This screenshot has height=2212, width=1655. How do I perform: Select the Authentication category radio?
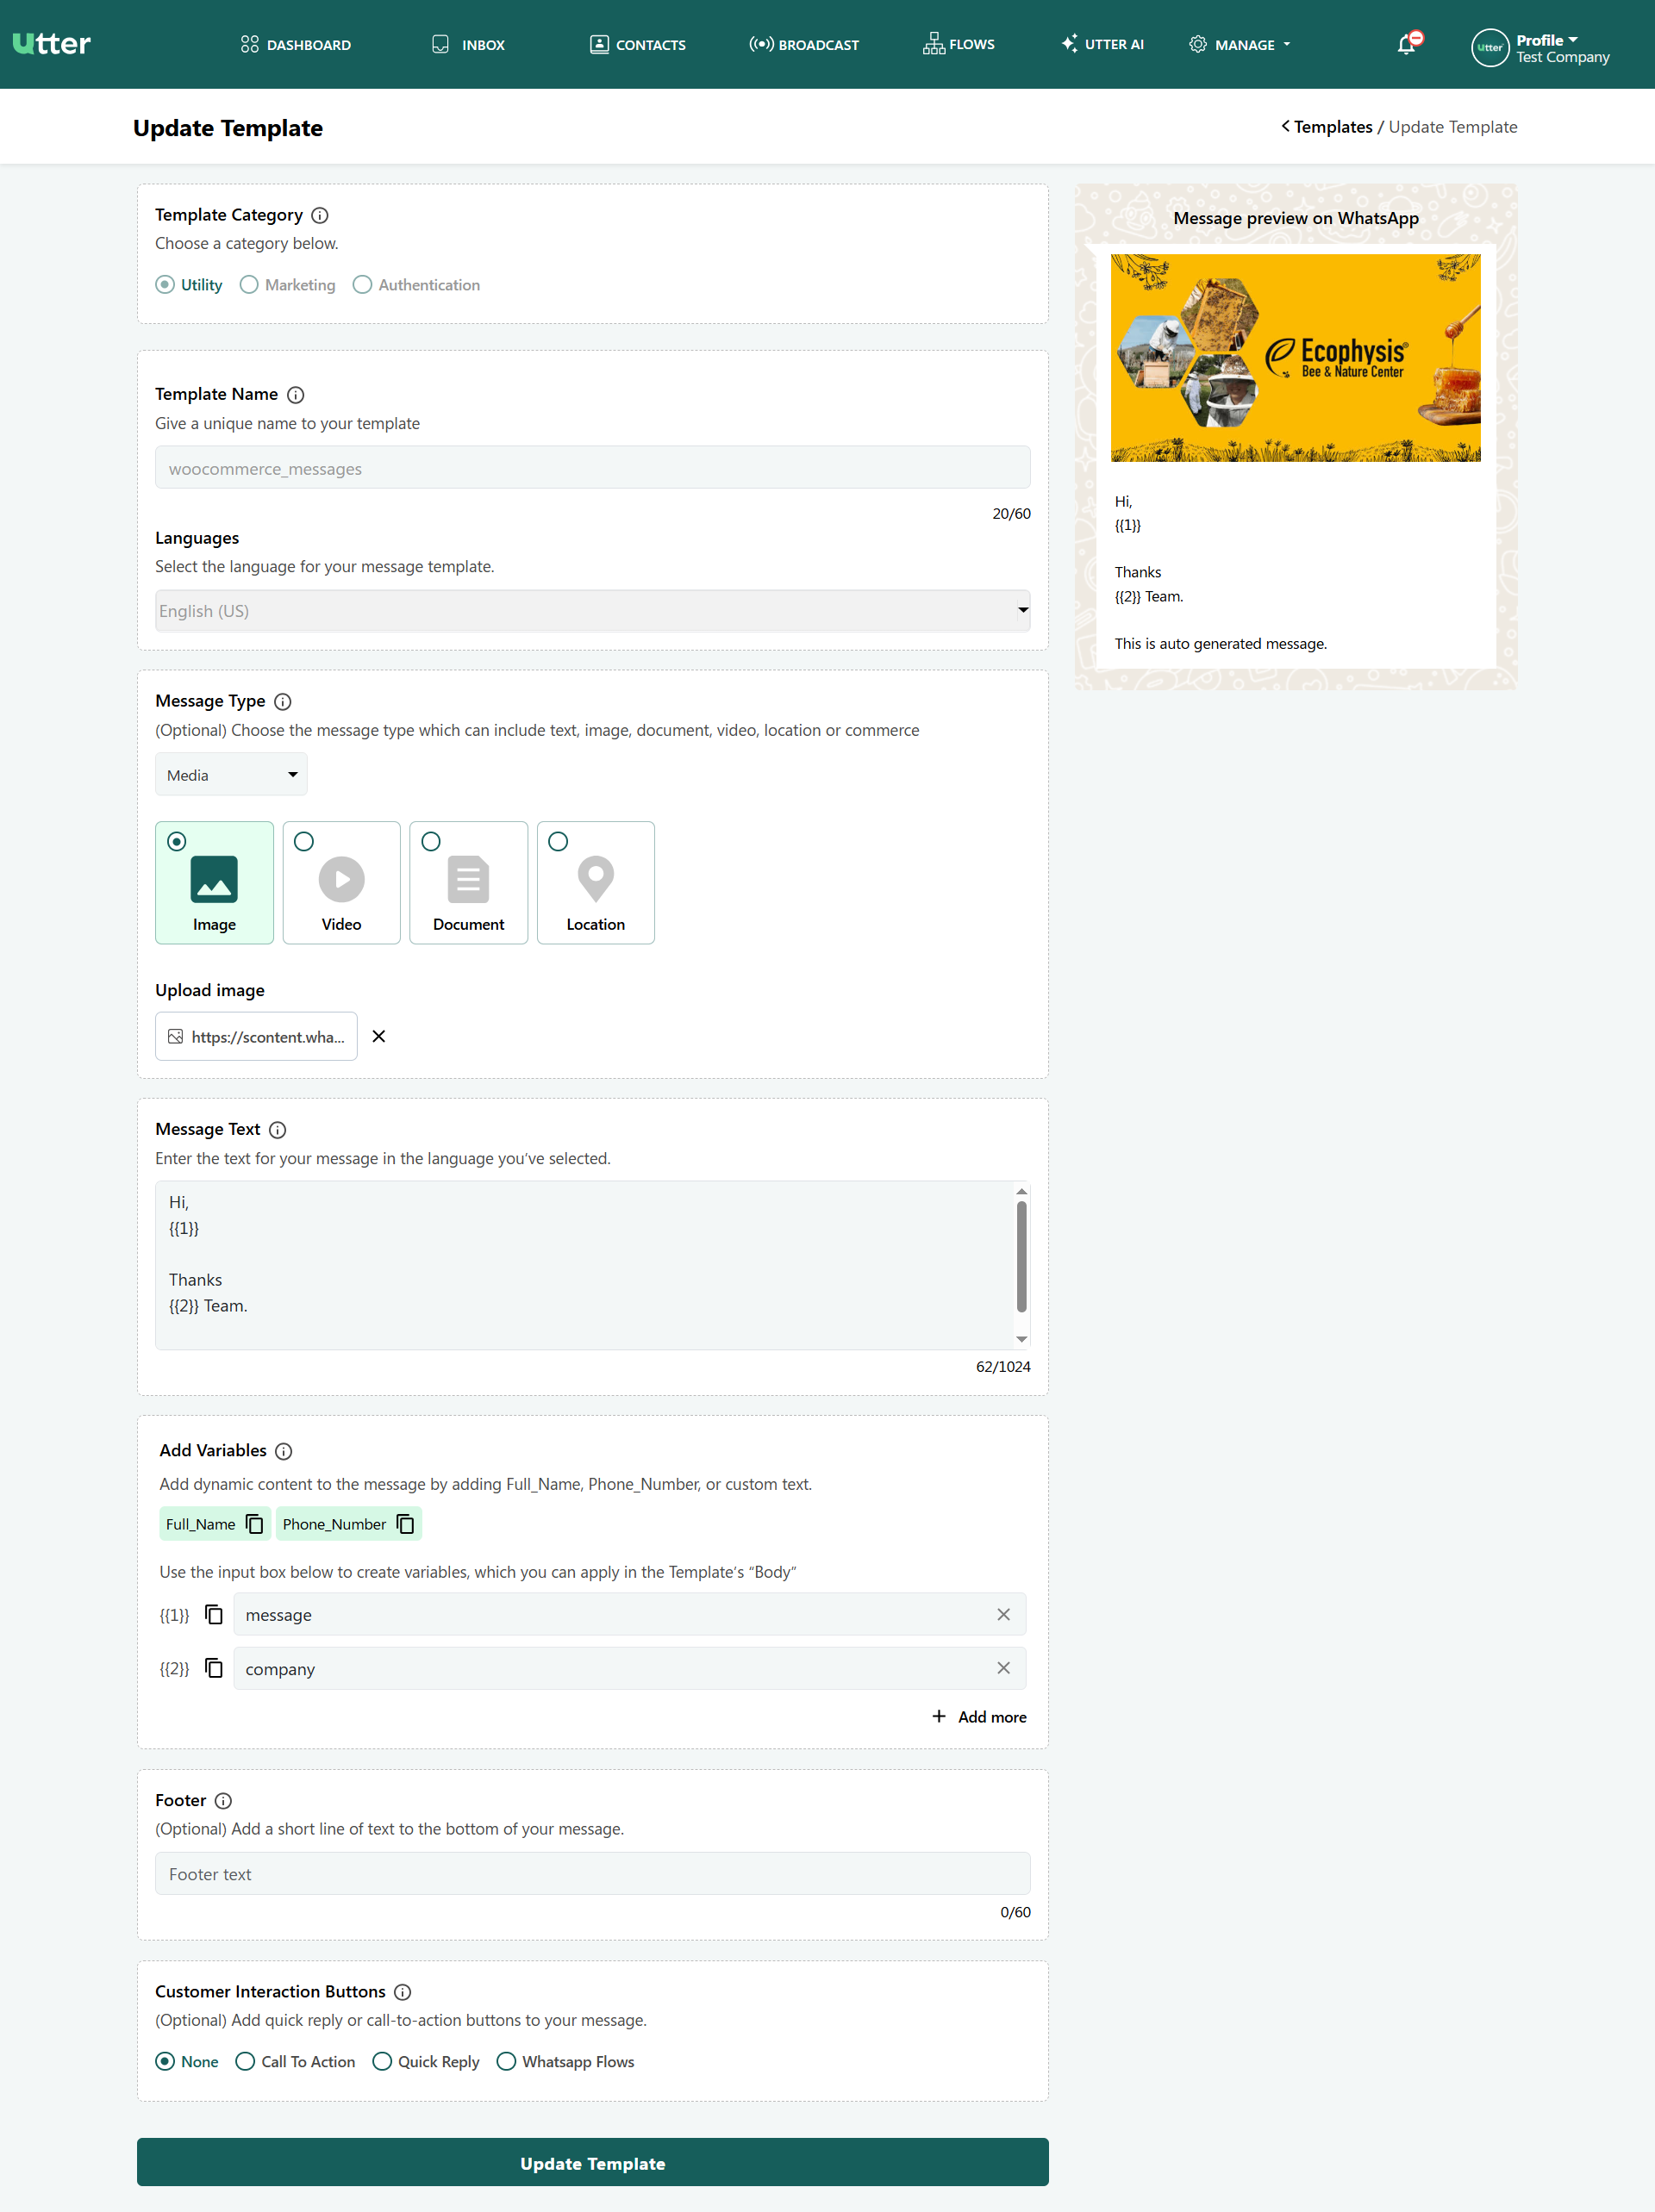[x=362, y=285]
